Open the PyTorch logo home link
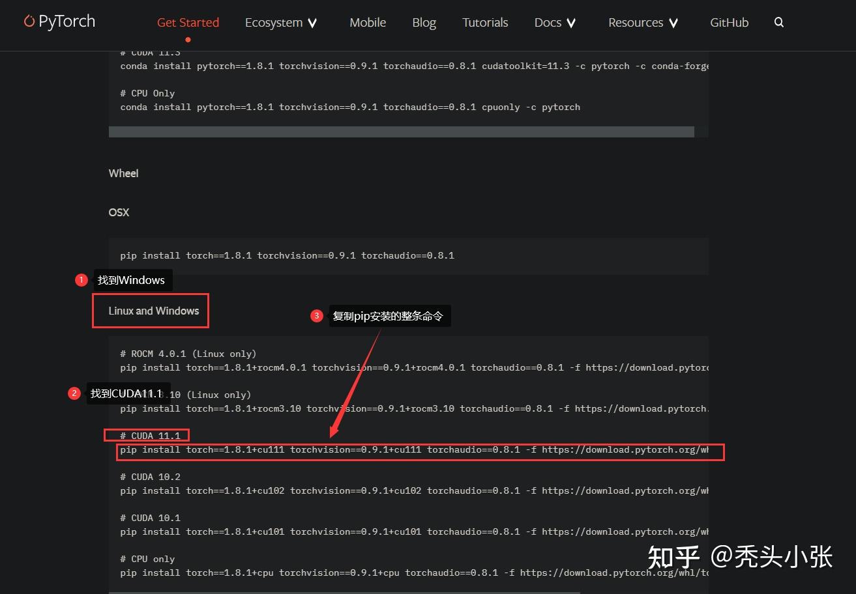 point(59,21)
